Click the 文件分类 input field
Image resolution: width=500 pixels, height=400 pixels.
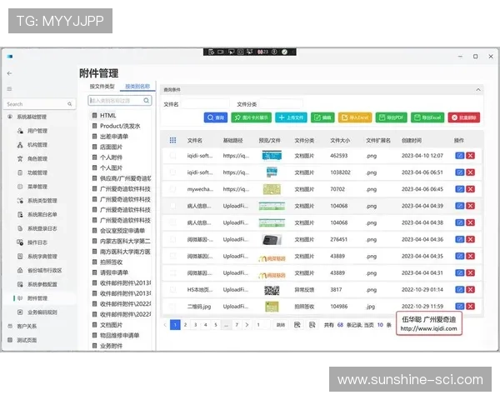281,104
